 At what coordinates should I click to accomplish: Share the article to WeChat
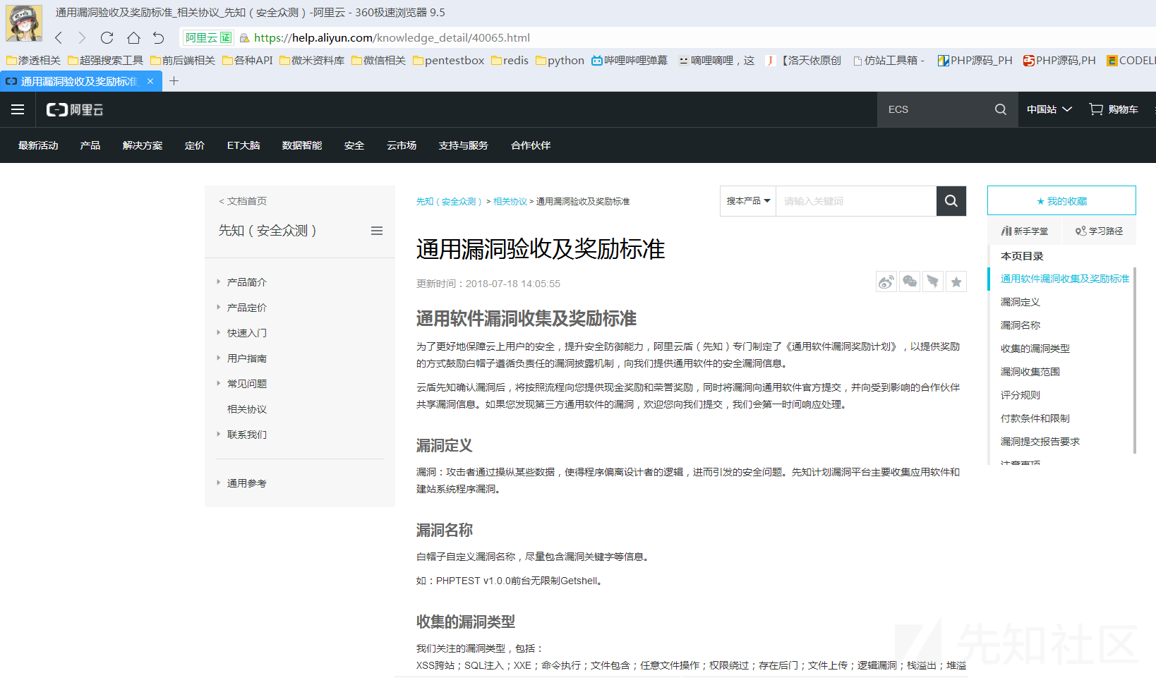click(910, 282)
